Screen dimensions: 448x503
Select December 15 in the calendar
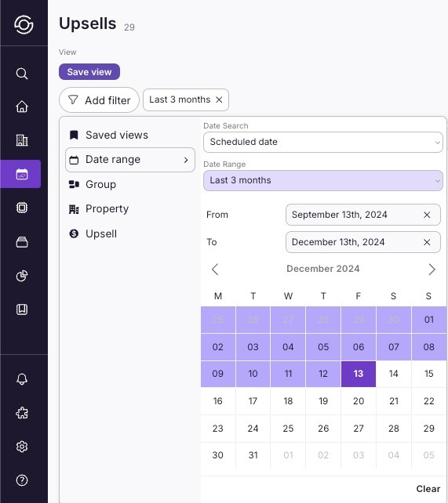[x=428, y=374]
